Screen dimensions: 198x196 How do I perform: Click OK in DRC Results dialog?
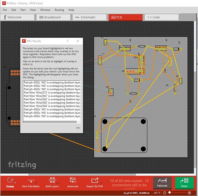(x=78, y=128)
